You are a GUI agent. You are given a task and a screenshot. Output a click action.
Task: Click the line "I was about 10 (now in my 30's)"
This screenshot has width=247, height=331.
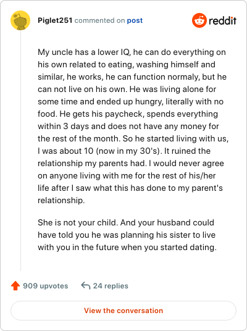point(124,151)
